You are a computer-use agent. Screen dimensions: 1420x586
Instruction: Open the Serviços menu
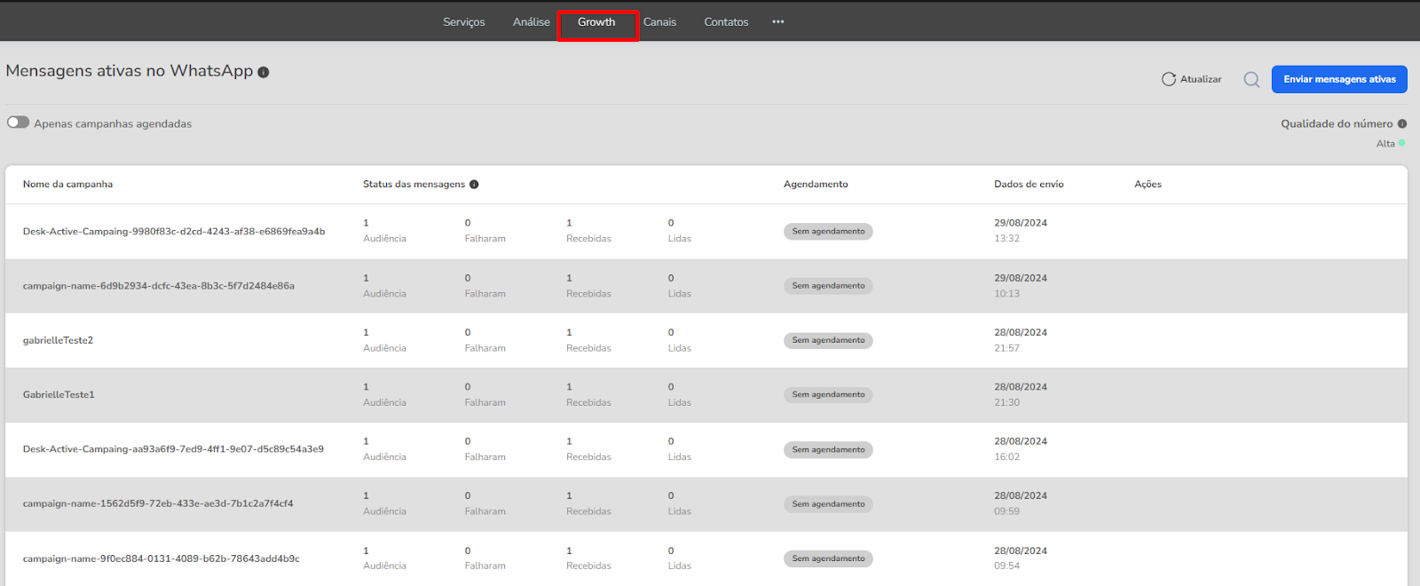click(x=464, y=22)
